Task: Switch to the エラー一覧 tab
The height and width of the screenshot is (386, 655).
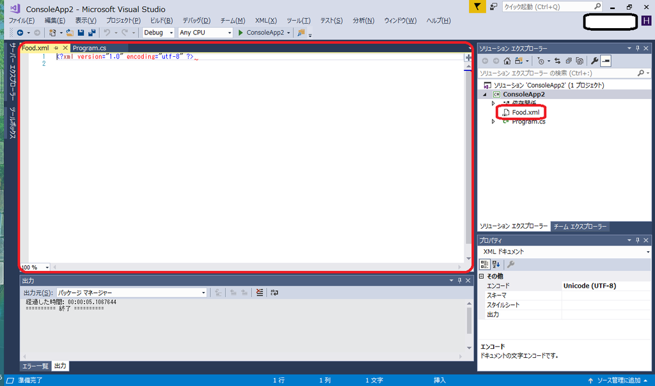Action: 35,366
